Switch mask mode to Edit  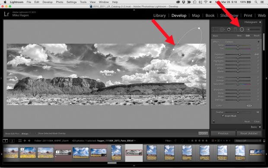[x=248, y=36]
